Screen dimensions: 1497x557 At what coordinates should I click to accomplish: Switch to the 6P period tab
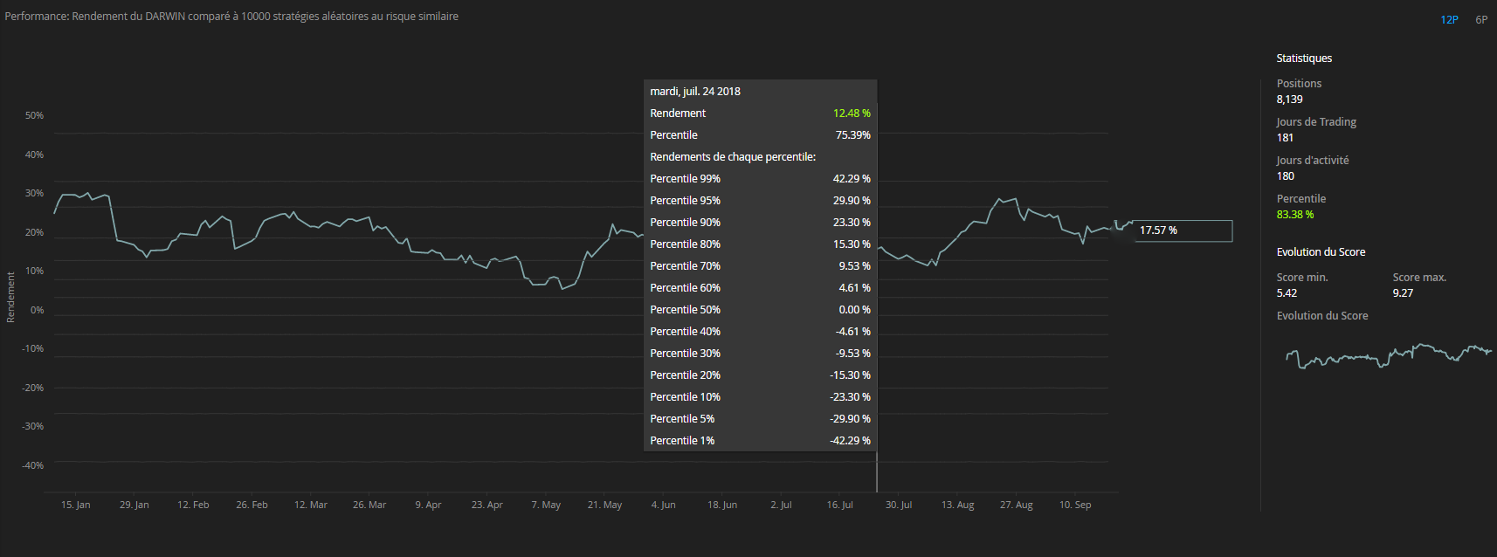coord(1481,19)
